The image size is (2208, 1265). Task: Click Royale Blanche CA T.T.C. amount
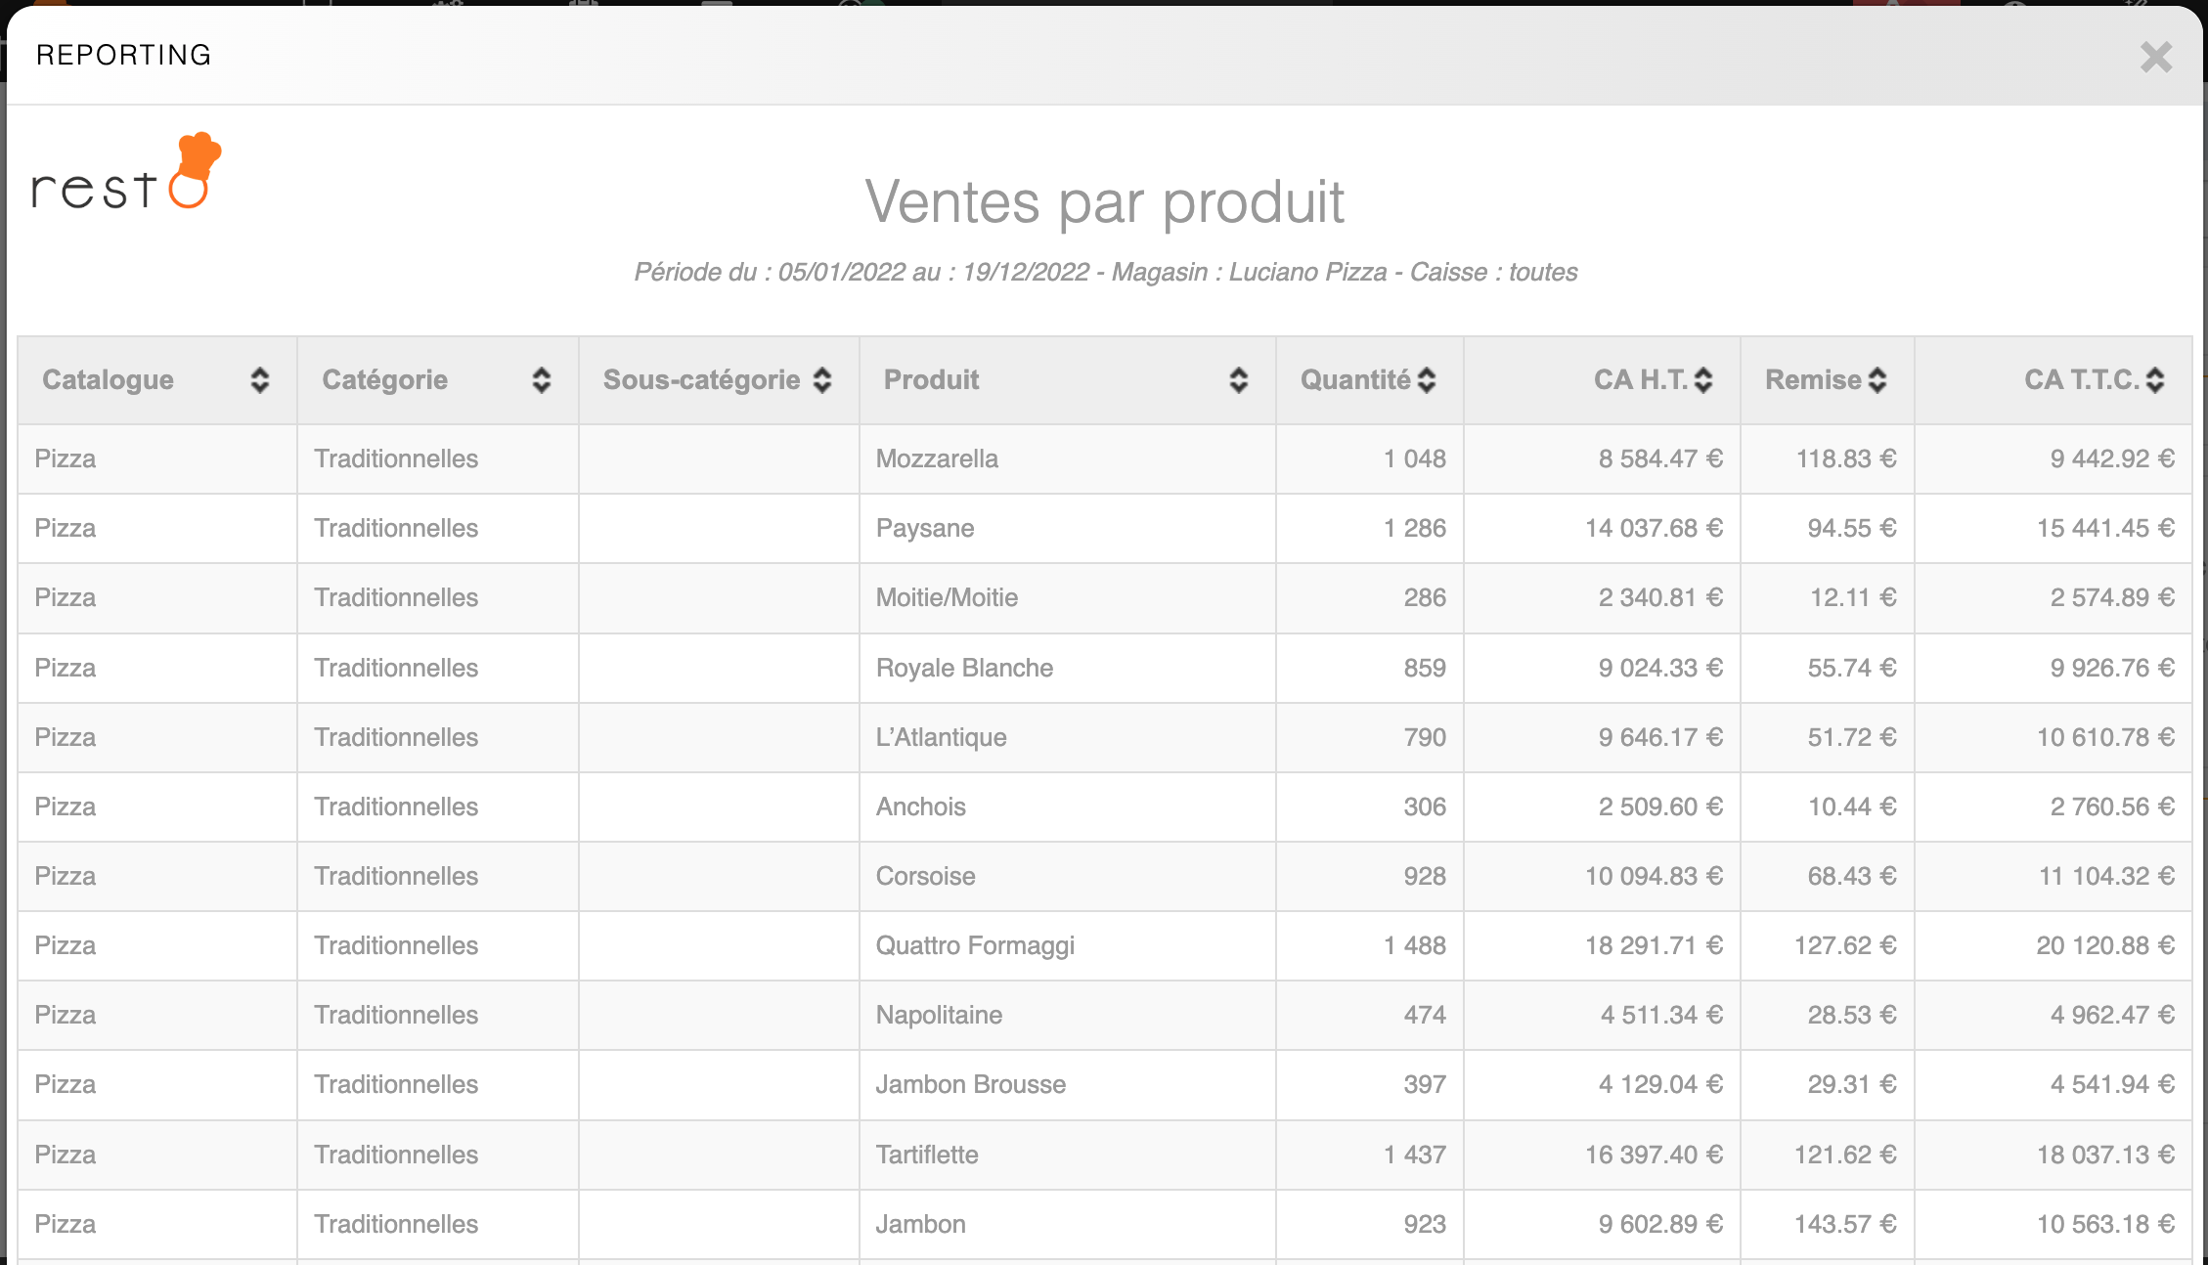click(x=2111, y=668)
